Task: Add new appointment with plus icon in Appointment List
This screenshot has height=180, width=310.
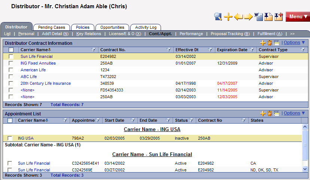Action: pyautogui.click(x=263, y=114)
